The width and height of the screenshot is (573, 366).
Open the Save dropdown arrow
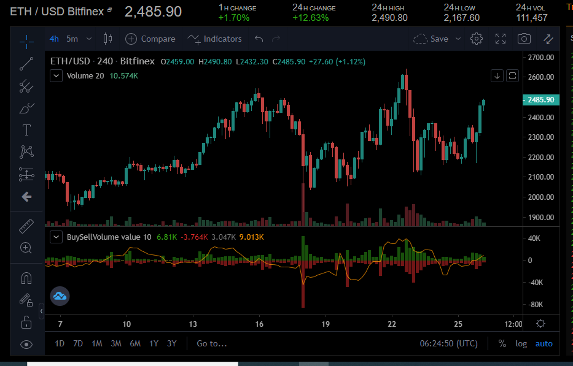[458, 39]
